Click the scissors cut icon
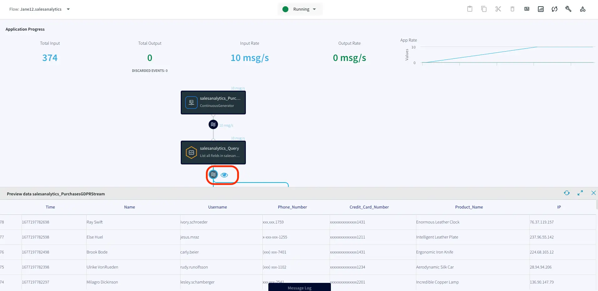 (x=498, y=9)
